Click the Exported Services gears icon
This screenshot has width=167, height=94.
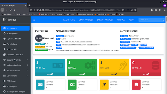click(x=72, y=85)
